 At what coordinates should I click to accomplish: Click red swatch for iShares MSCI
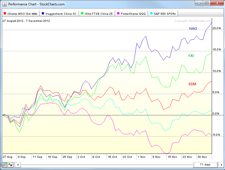5,13
